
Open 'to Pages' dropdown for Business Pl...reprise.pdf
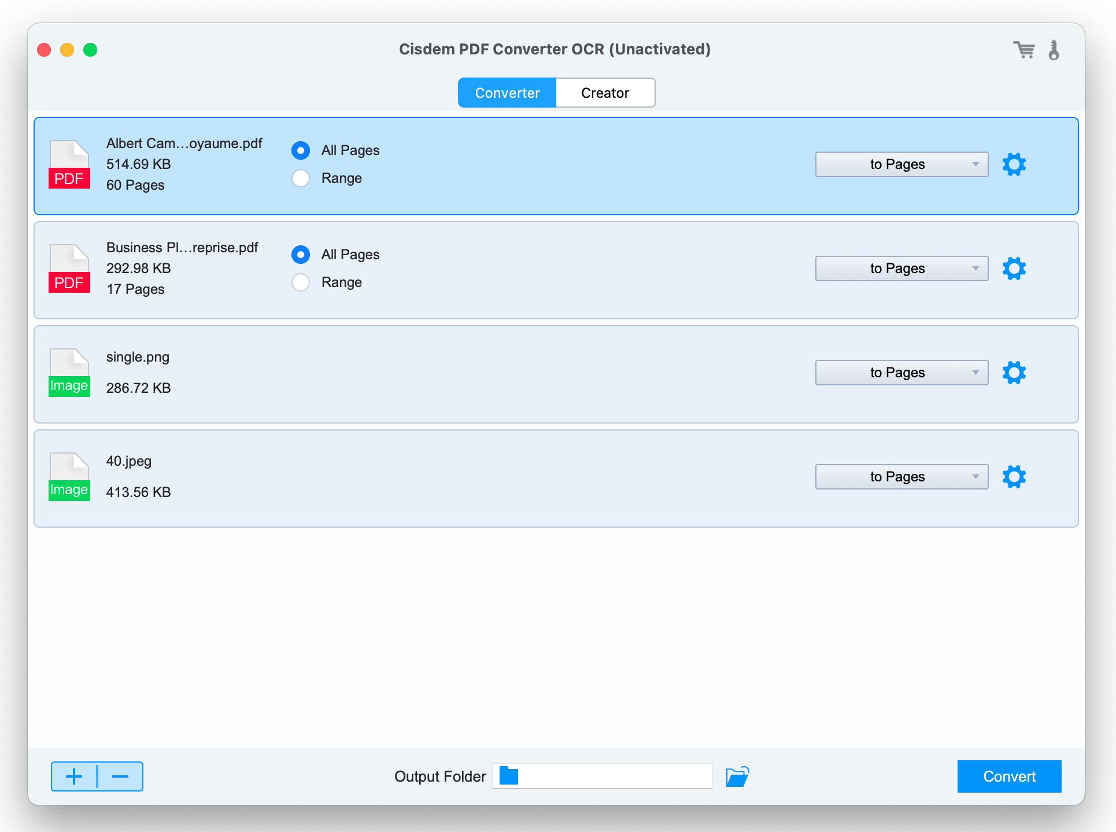pos(901,268)
